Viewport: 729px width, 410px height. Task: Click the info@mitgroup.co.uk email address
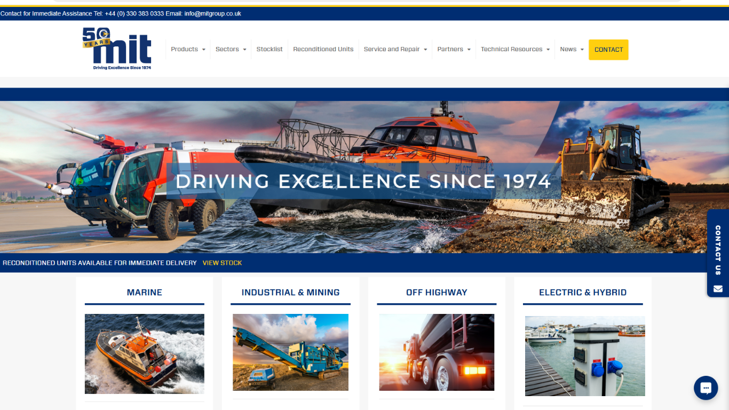click(x=212, y=13)
